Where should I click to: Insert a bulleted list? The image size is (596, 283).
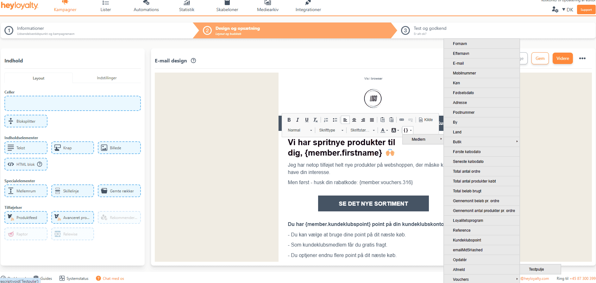click(335, 120)
